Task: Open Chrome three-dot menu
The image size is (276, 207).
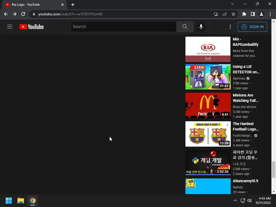Action: coord(270,14)
